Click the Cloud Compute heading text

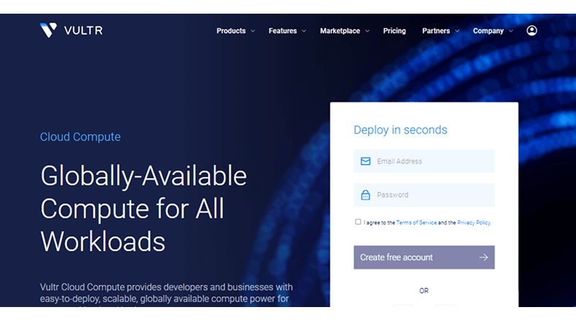click(x=80, y=137)
